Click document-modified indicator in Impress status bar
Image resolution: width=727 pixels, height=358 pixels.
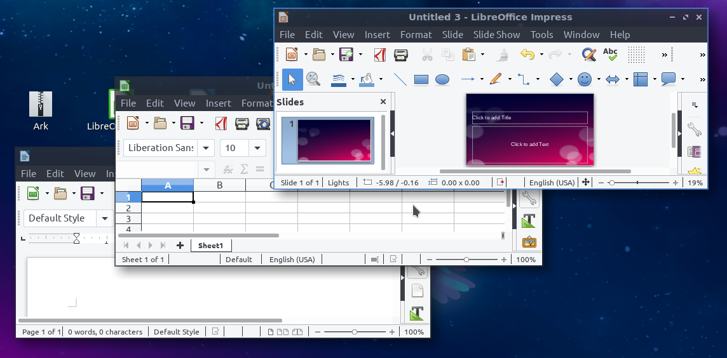click(501, 182)
